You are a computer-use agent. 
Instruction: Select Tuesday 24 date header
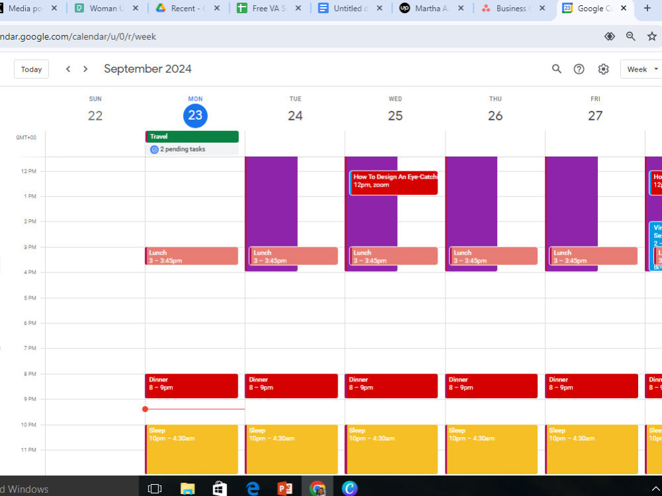295,116
